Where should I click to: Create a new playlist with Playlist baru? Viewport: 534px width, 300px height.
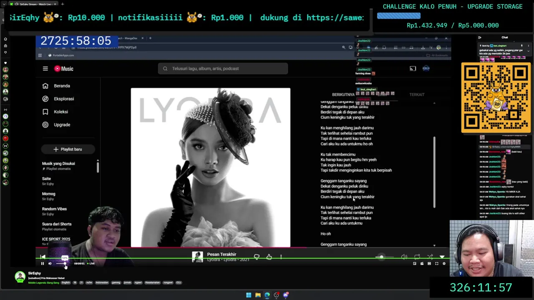pyautogui.click(x=68, y=149)
